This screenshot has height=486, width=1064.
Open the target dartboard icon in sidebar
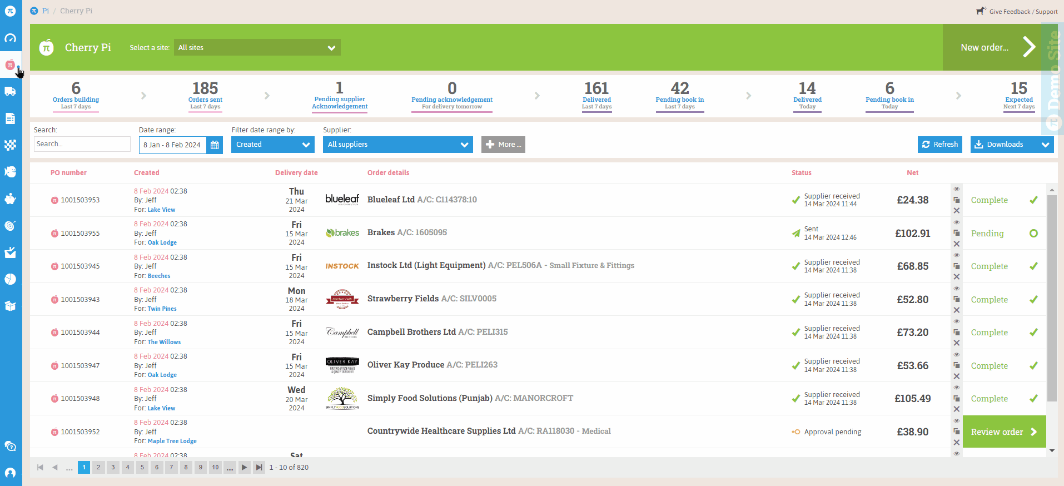pos(11,225)
